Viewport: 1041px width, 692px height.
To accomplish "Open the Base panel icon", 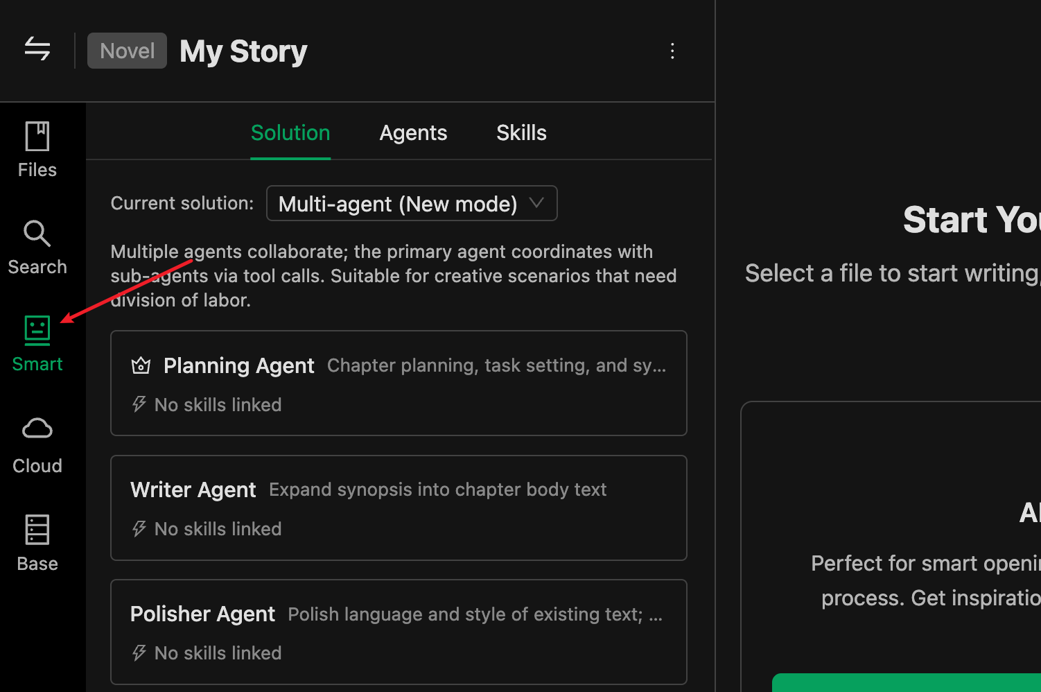I will 37,530.
